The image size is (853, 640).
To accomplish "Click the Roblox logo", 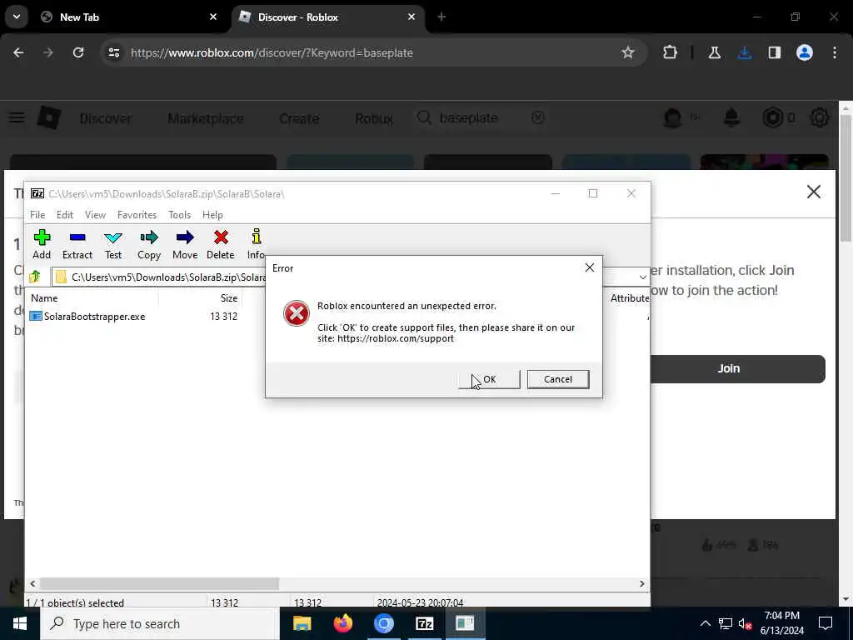I will tap(49, 117).
